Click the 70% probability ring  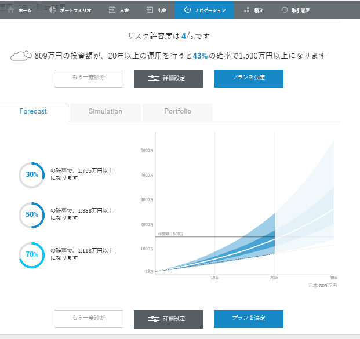32,255
